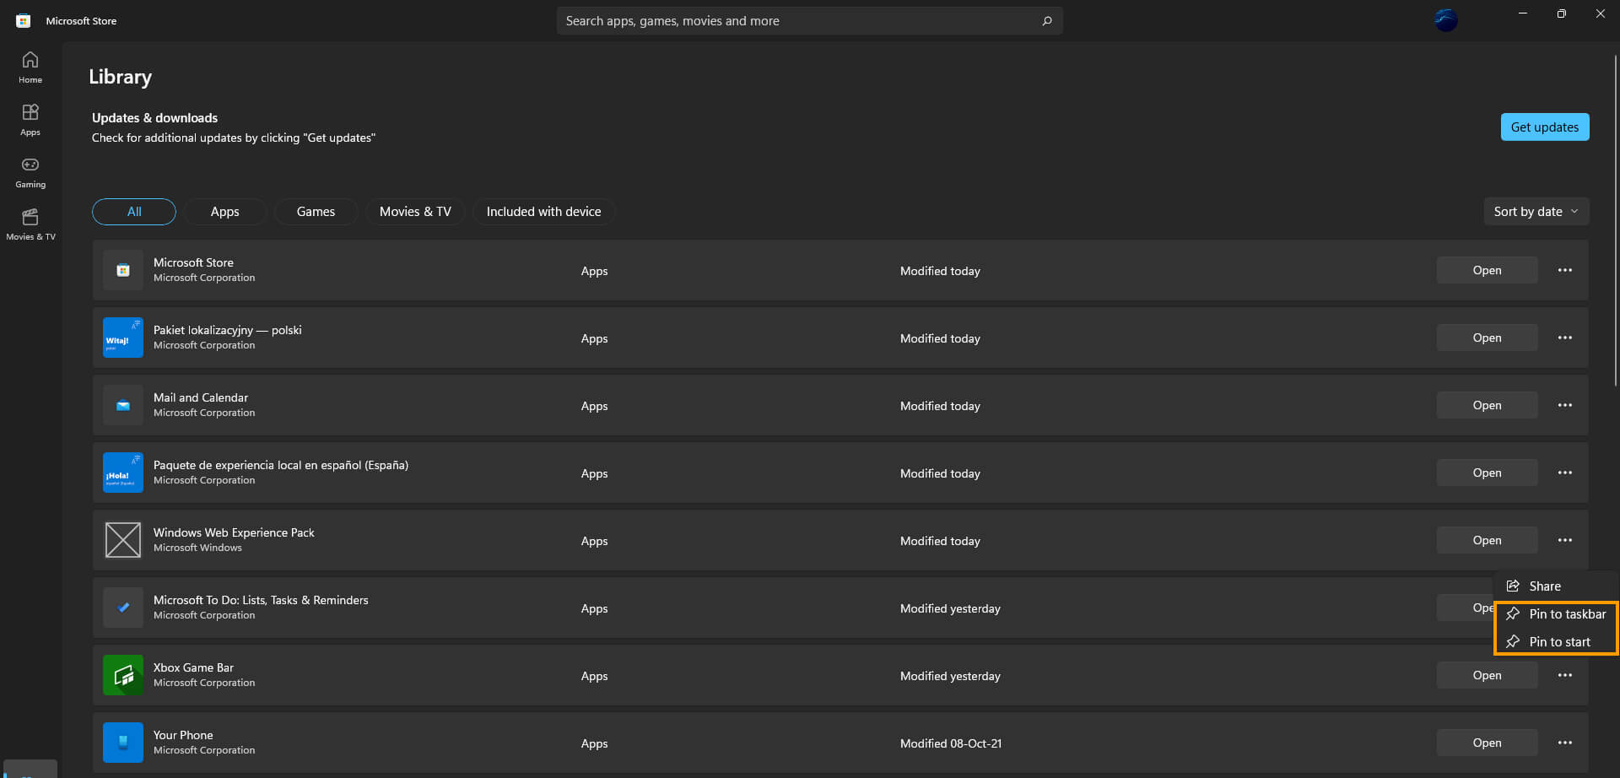Select the Movies & TV filter pill
1620x778 pixels.
[x=415, y=212]
